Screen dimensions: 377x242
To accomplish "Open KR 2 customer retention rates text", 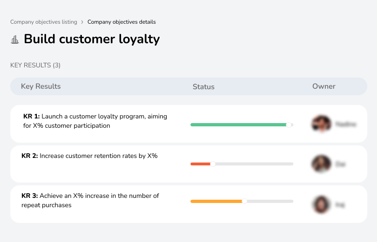I will (x=89, y=156).
